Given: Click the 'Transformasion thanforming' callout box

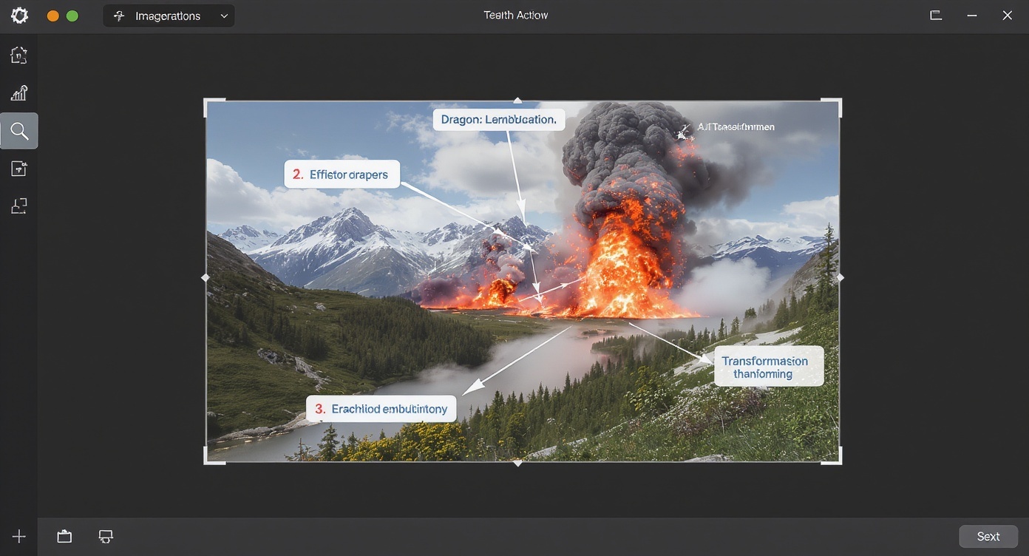Looking at the screenshot, I should click(769, 367).
